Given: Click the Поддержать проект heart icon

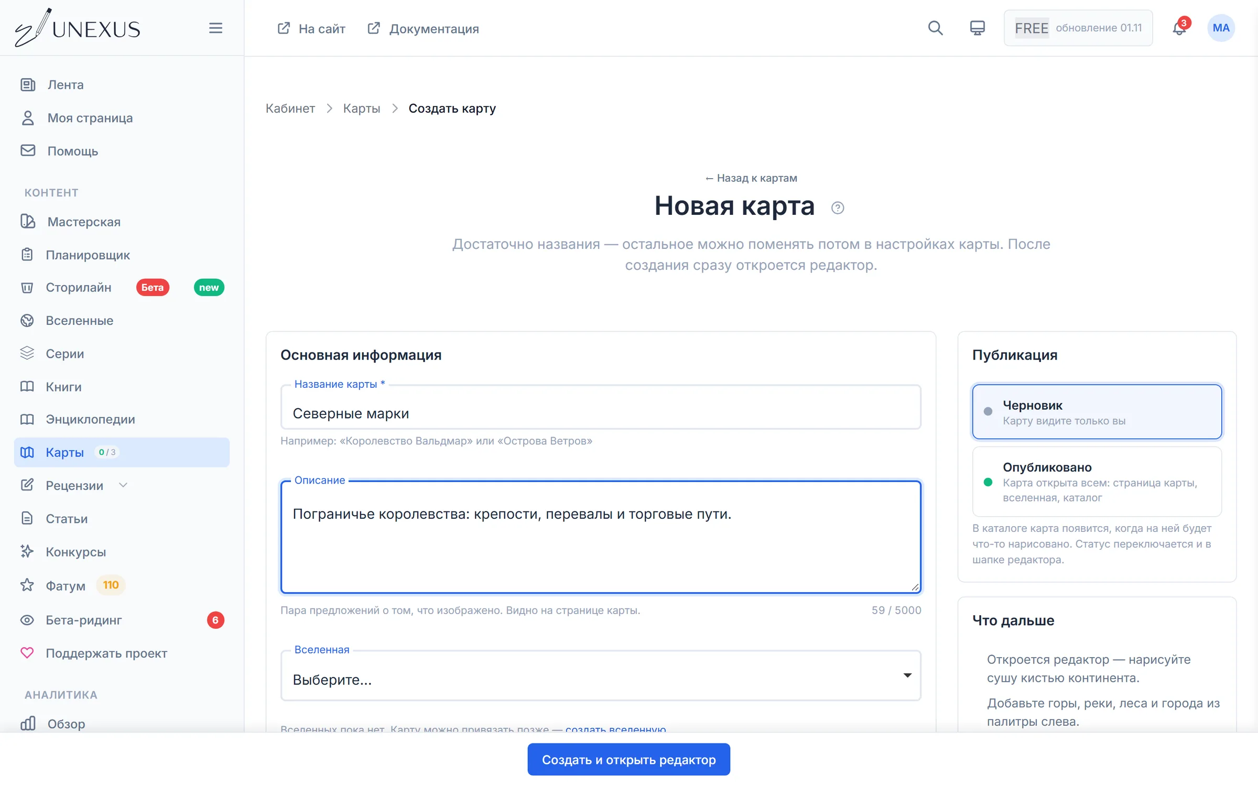Looking at the screenshot, I should (x=27, y=653).
